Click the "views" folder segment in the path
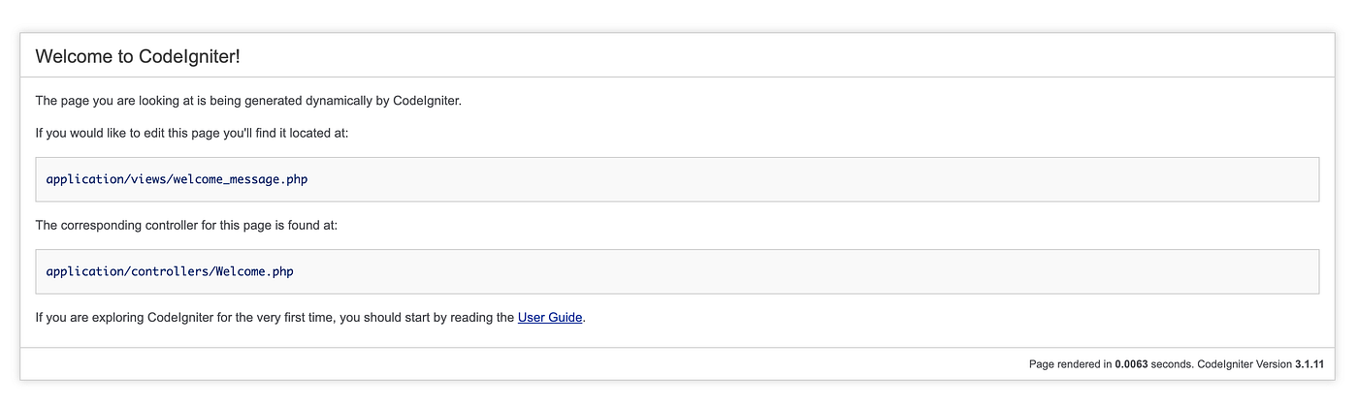This screenshot has height=406, width=1358. pyautogui.click(x=149, y=179)
